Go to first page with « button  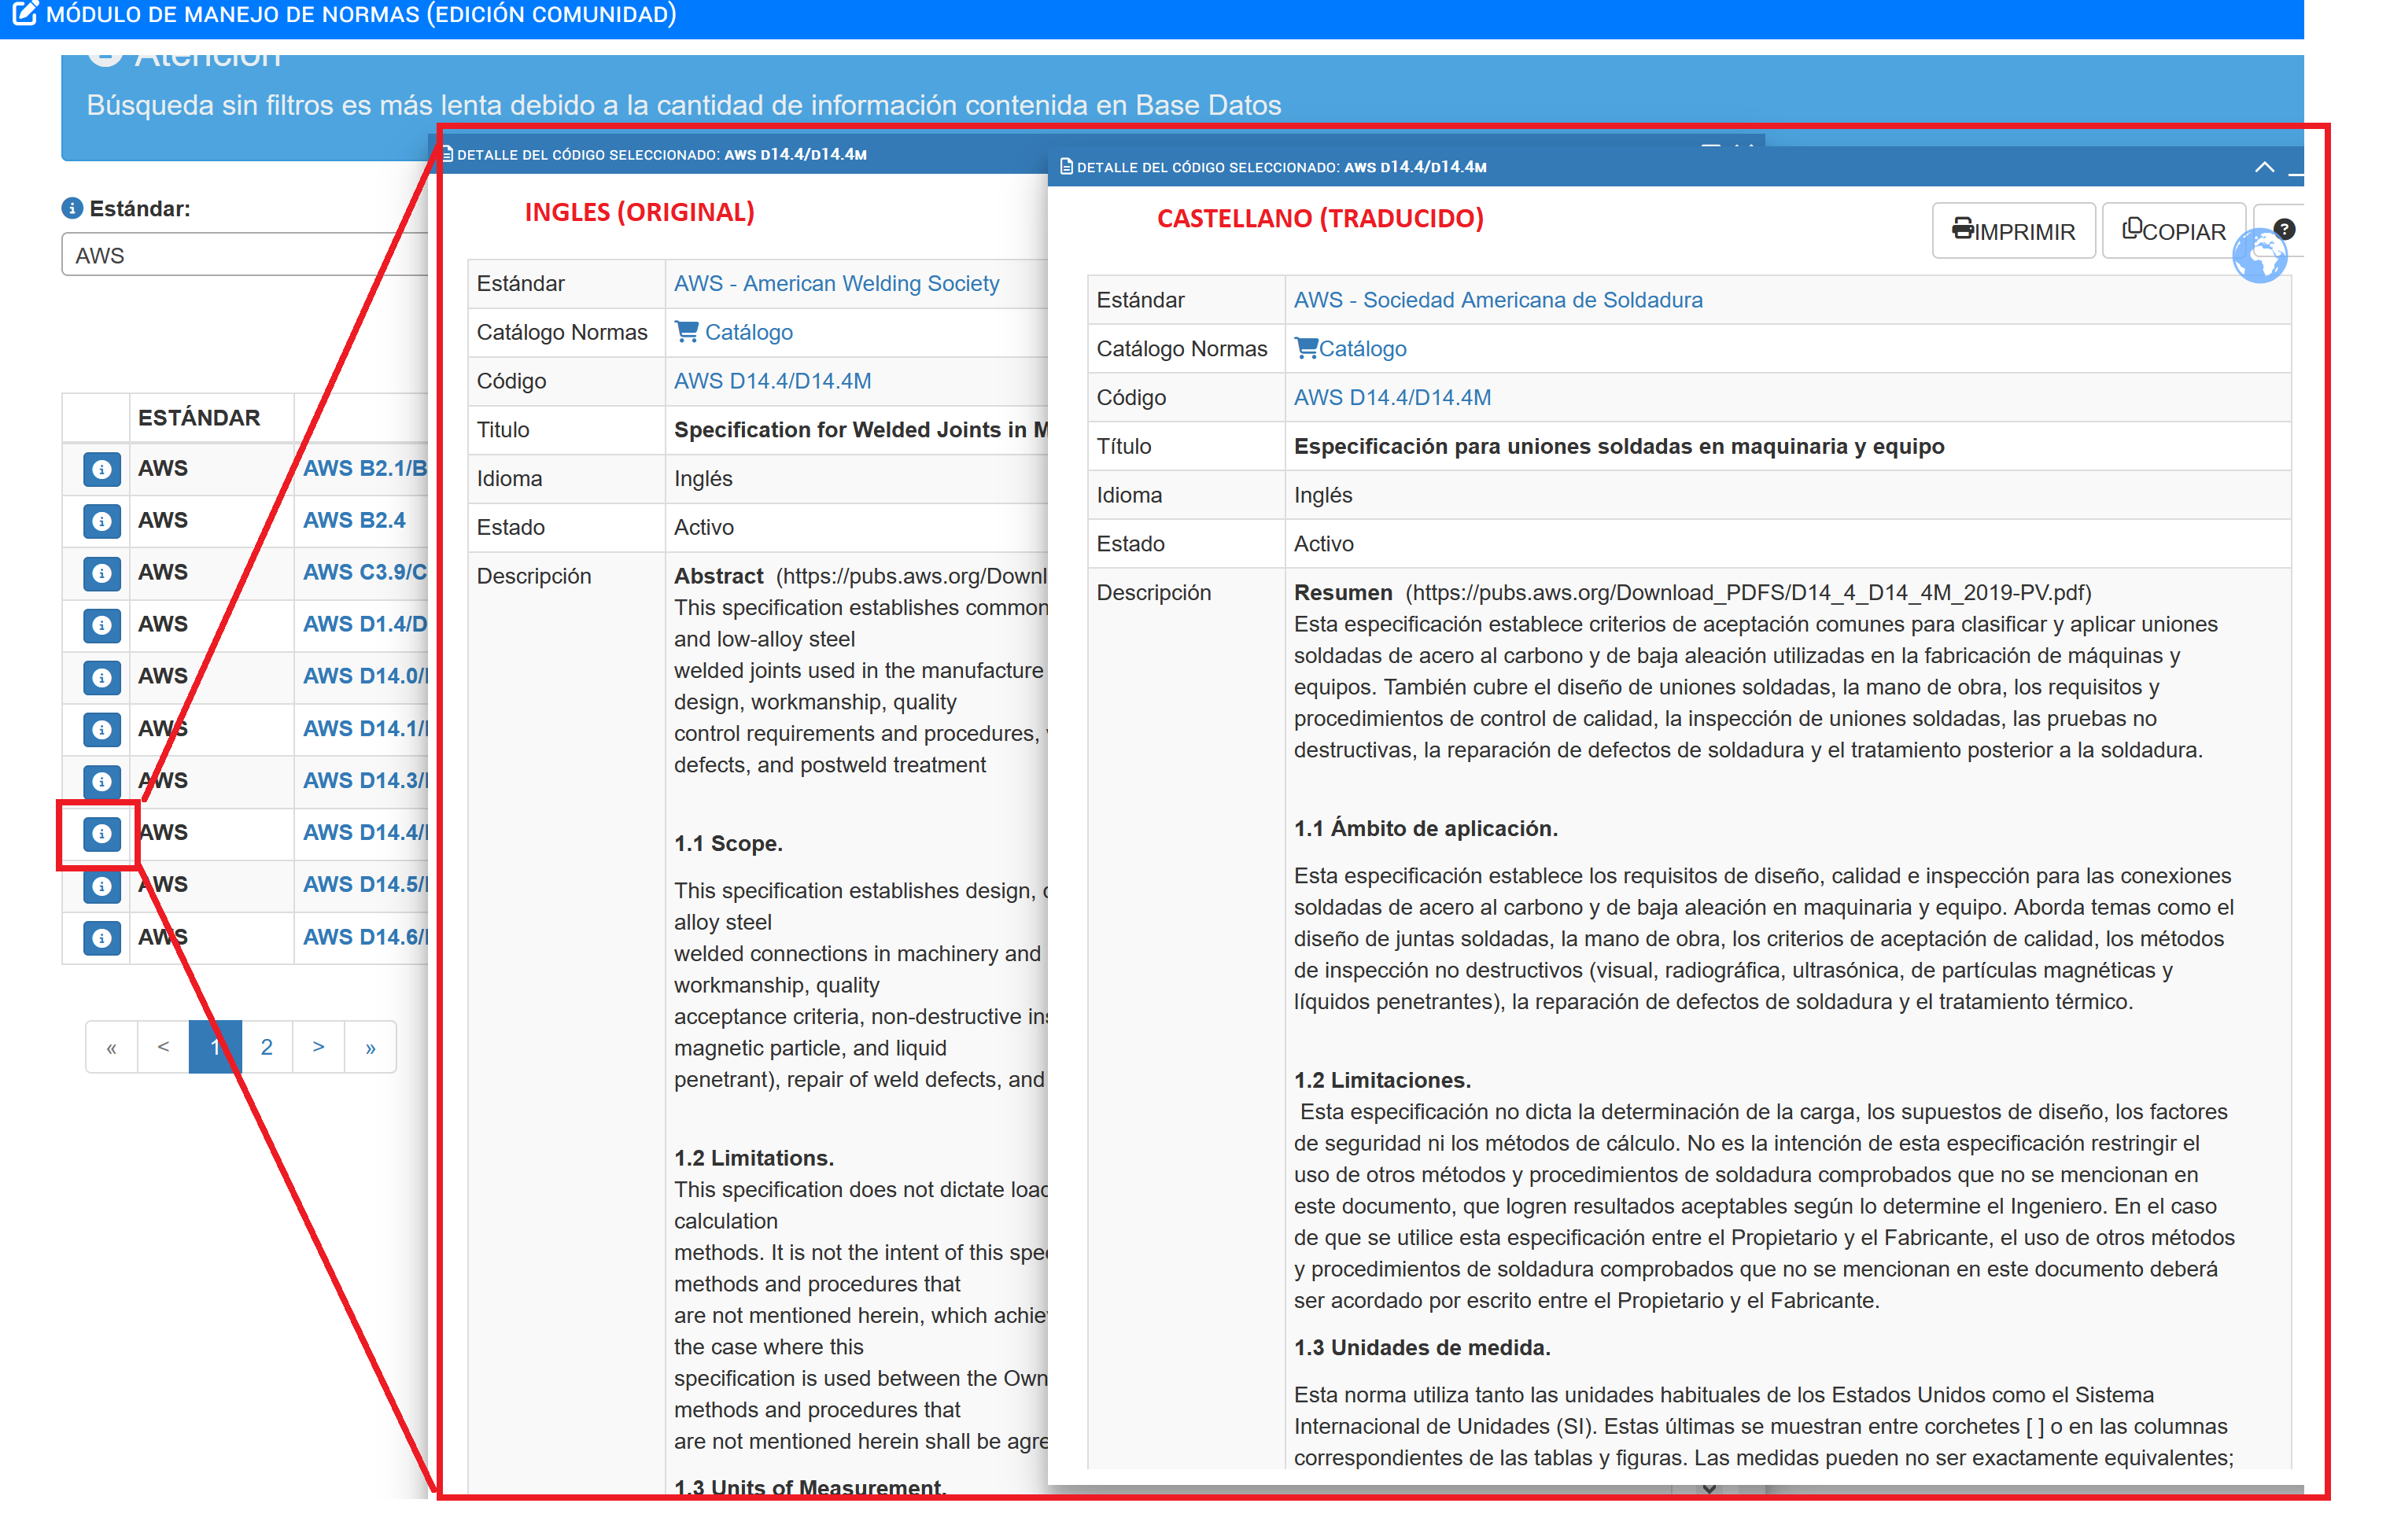click(x=111, y=1047)
